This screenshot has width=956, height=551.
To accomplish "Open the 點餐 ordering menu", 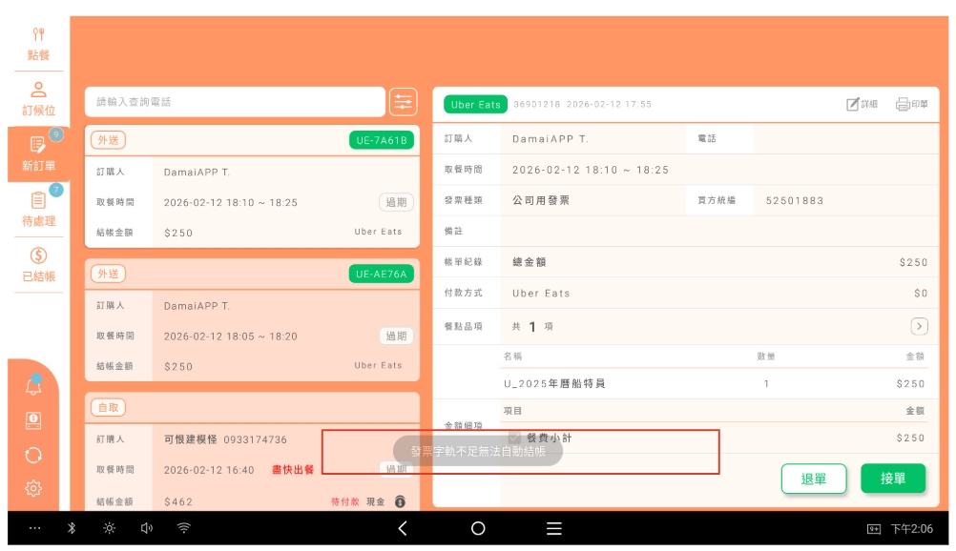I will click(x=38, y=44).
